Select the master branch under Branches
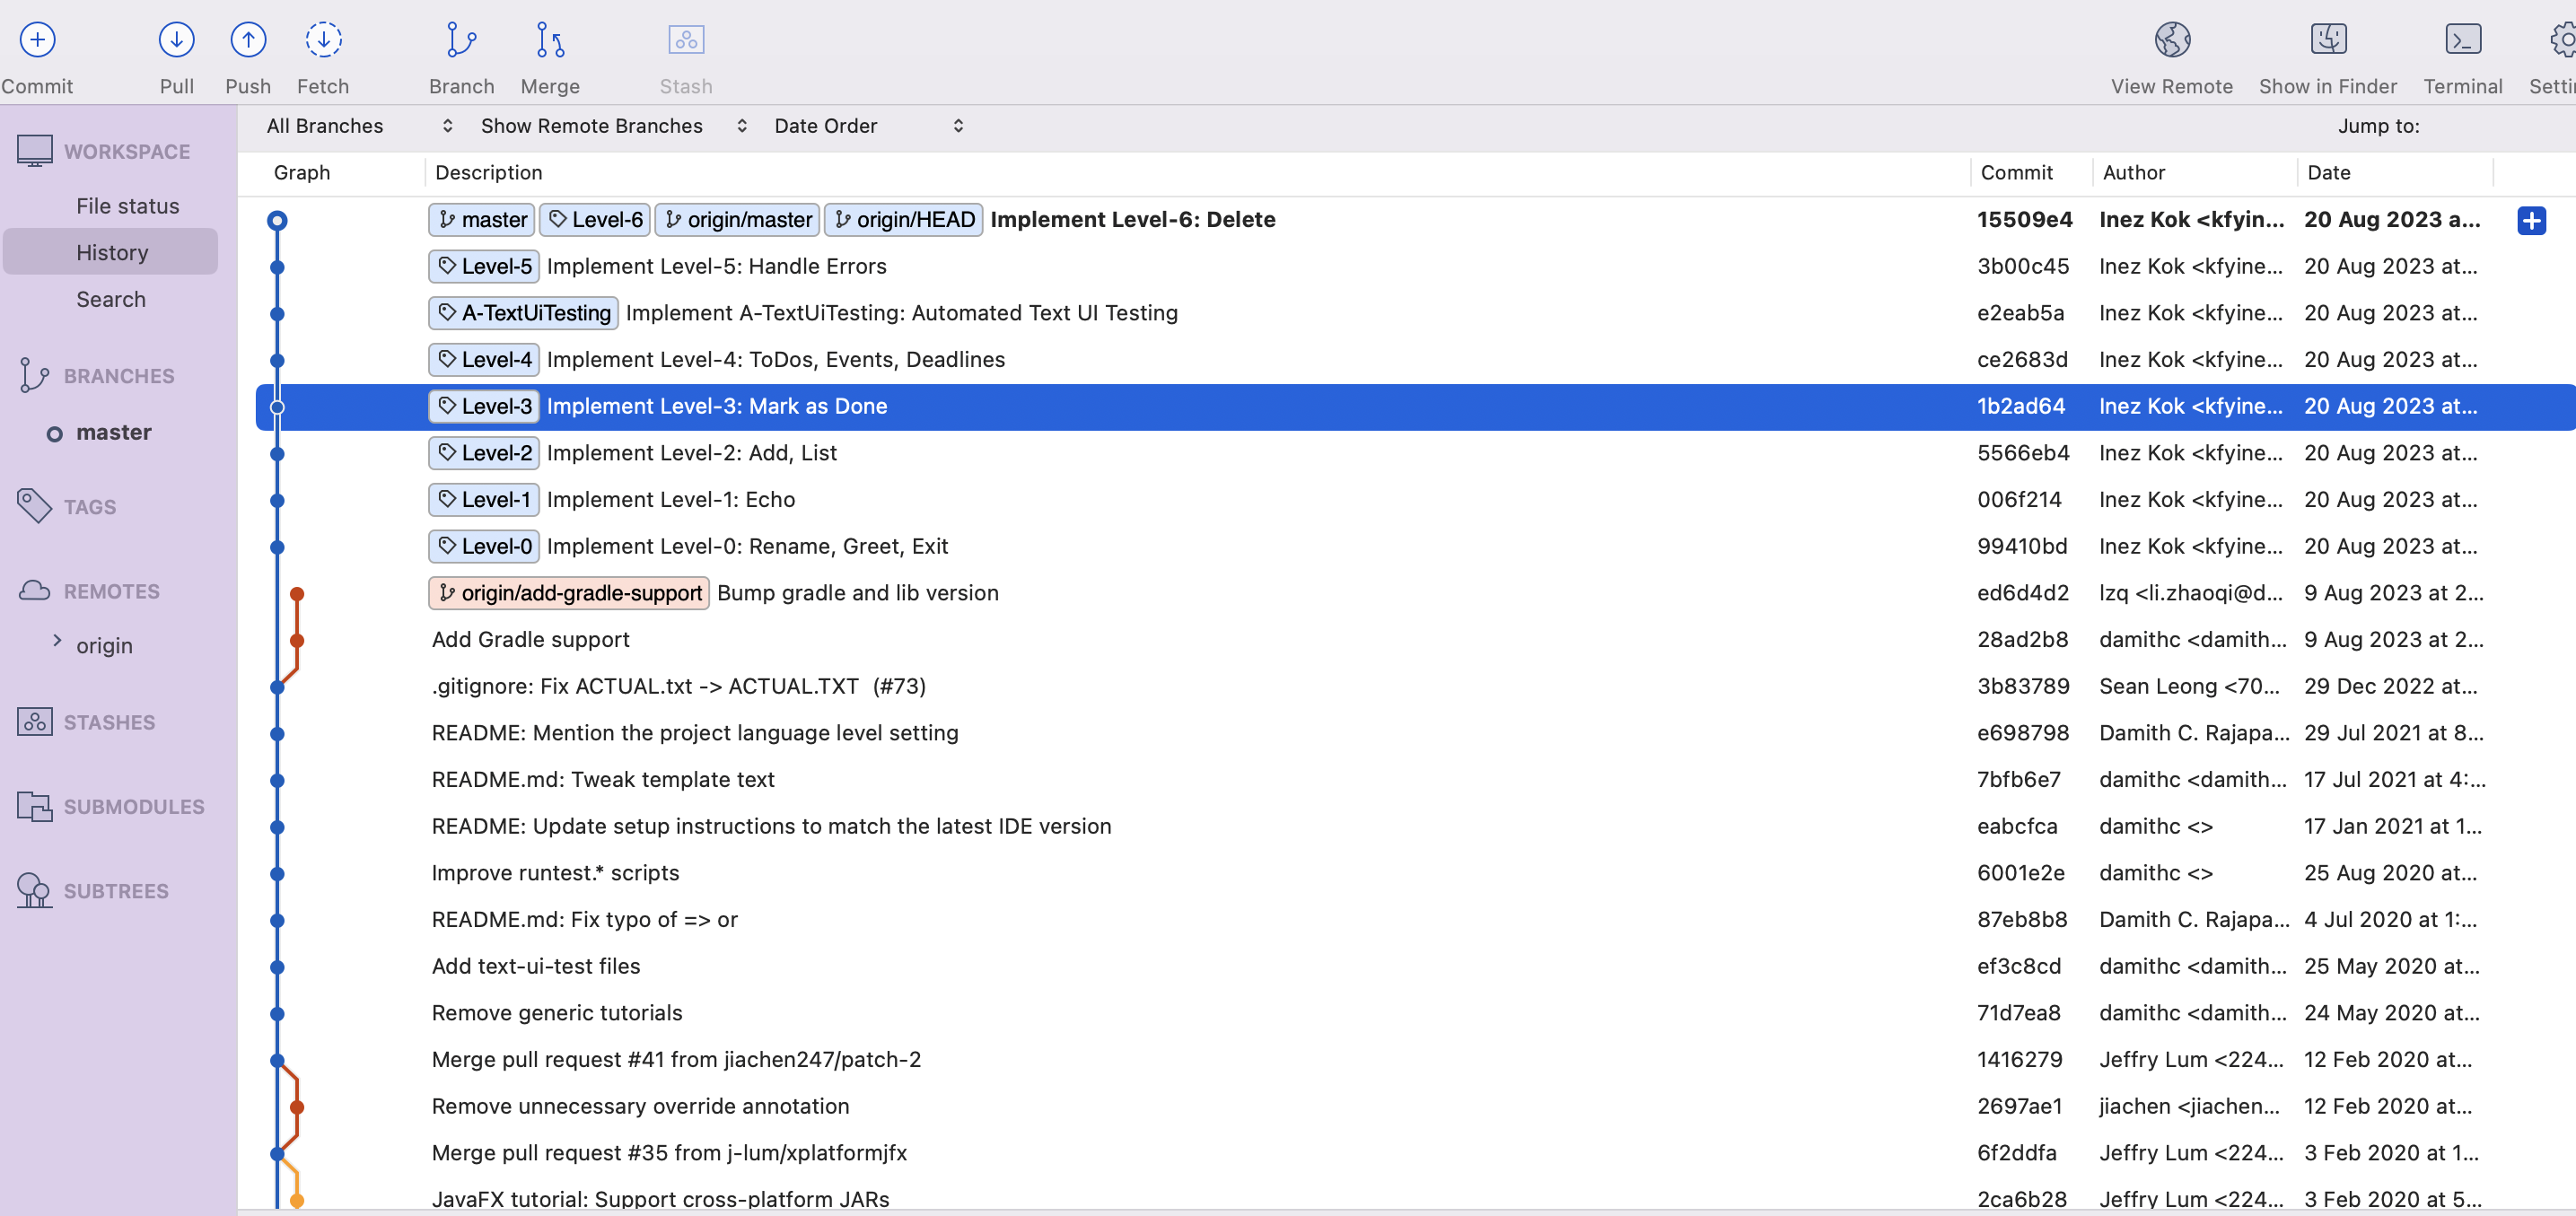The image size is (2576, 1216). coord(112,432)
